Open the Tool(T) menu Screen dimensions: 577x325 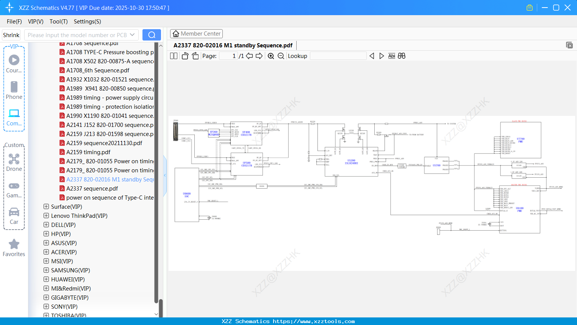58,22
